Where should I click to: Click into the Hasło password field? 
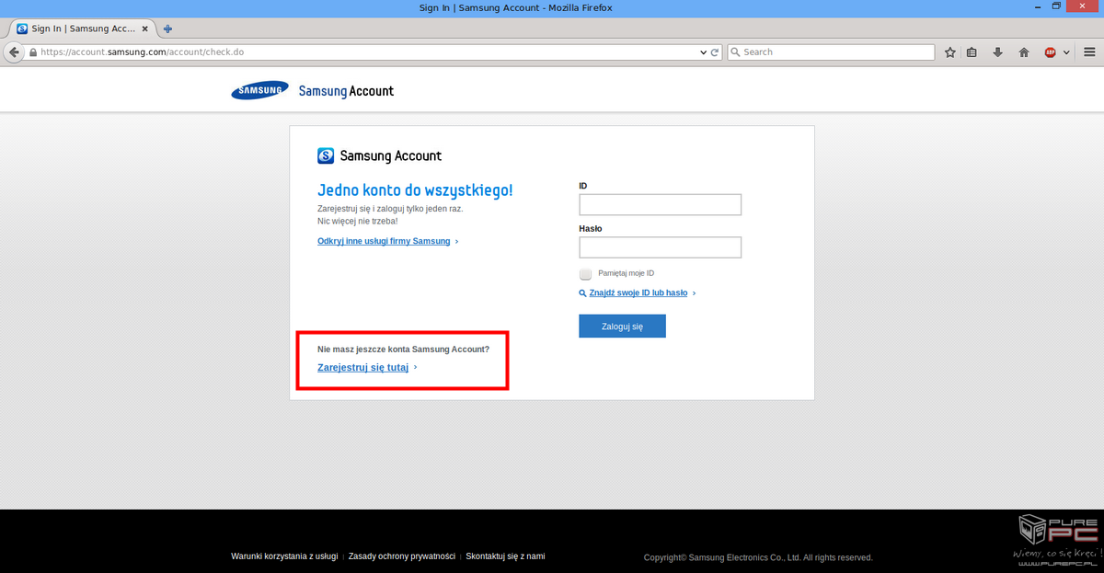(660, 247)
